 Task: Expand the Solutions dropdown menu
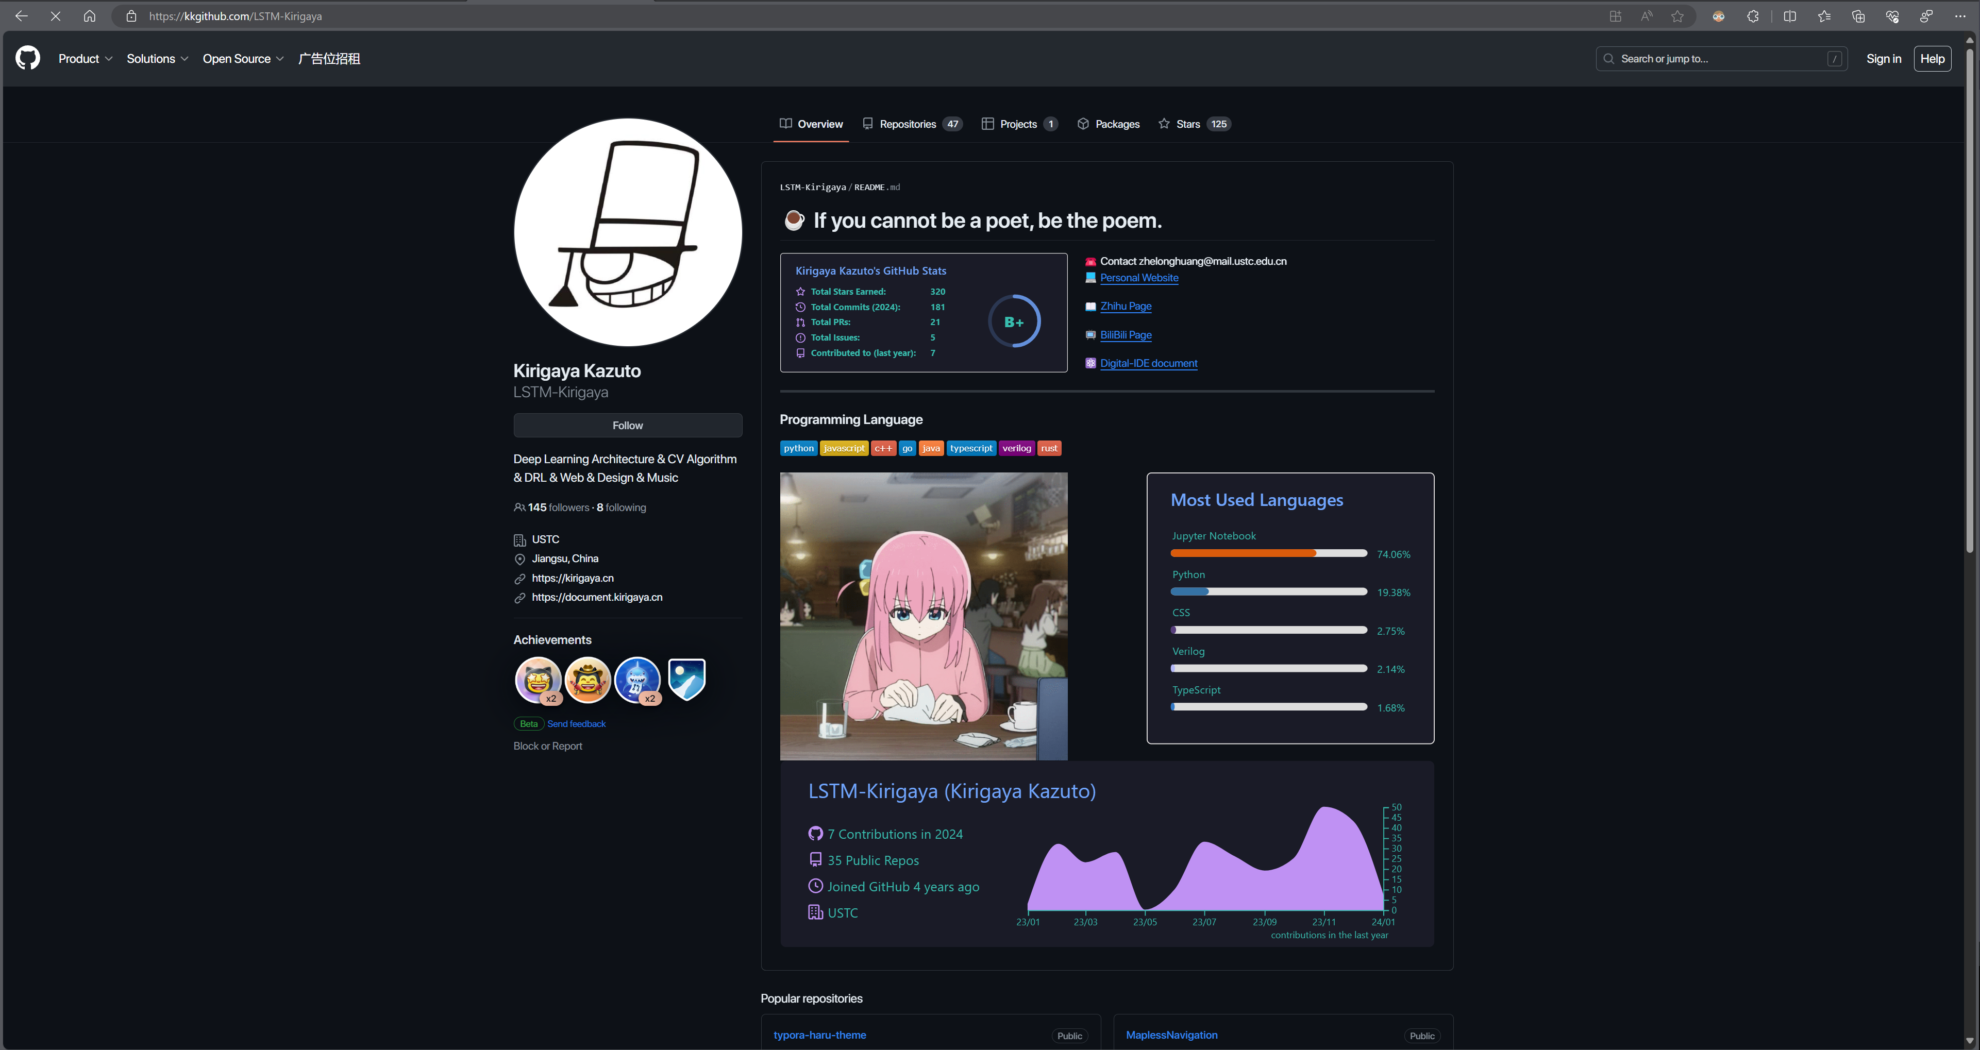pos(157,58)
